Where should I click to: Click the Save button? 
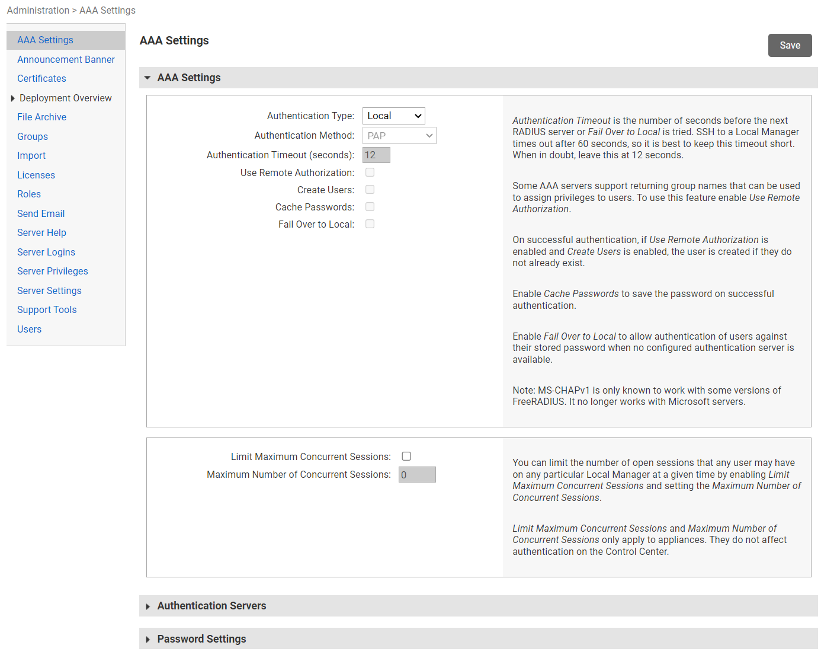pyautogui.click(x=790, y=45)
